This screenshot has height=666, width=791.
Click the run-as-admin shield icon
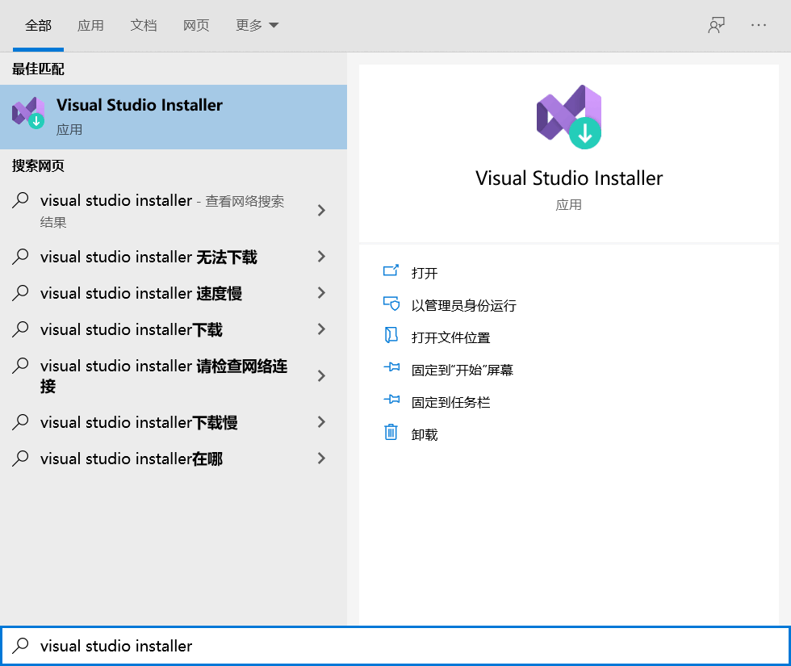pyautogui.click(x=391, y=304)
